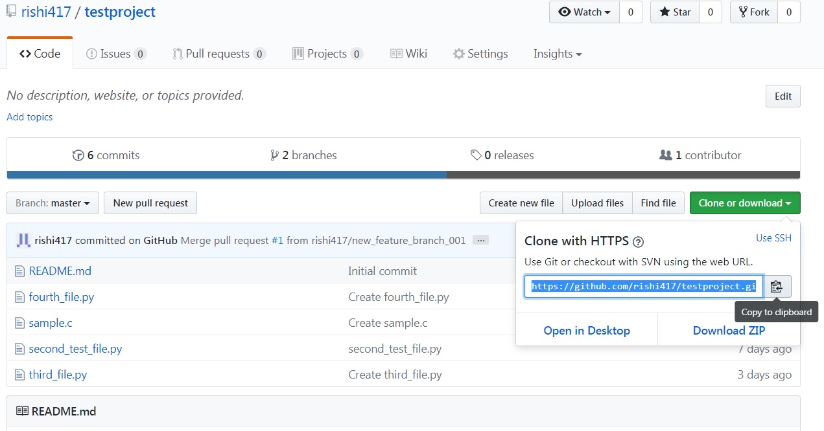The width and height of the screenshot is (824, 431).
Task: Open the Watch notifications dropdown
Action: [584, 12]
